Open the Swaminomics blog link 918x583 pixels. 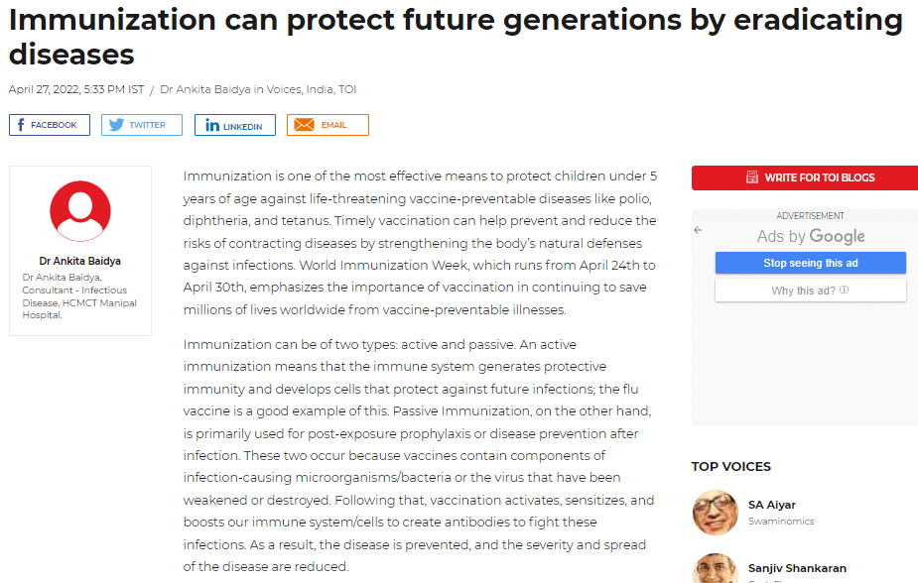coord(781,521)
